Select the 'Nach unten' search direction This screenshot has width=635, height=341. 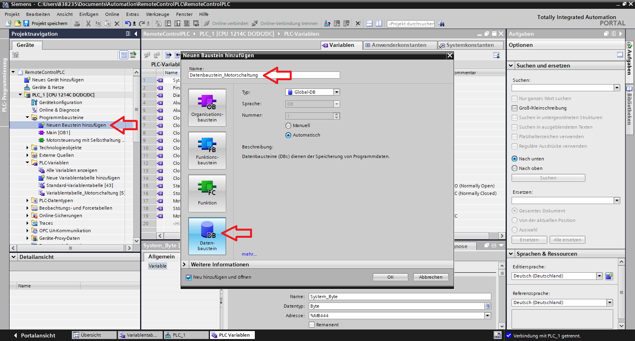(x=515, y=159)
